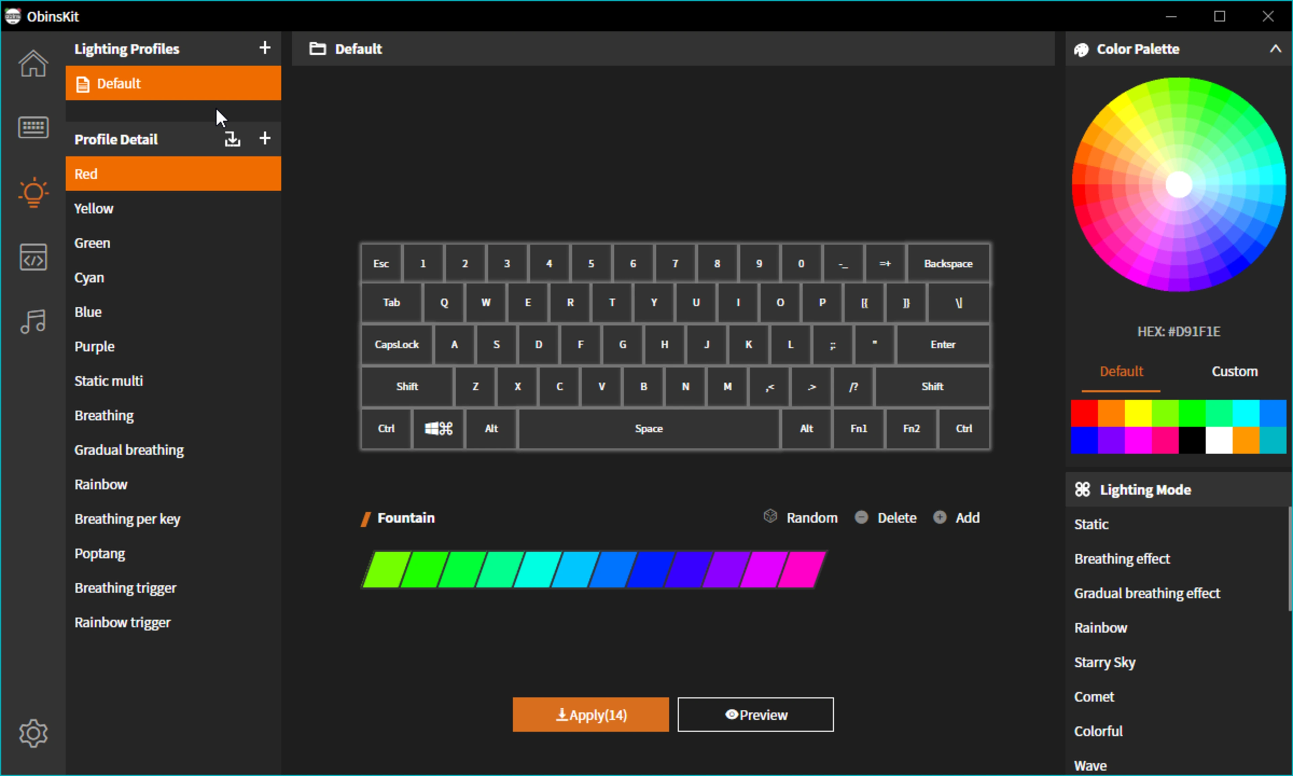
Task: Pick the yellow palette swatch
Action: tap(1138, 413)
